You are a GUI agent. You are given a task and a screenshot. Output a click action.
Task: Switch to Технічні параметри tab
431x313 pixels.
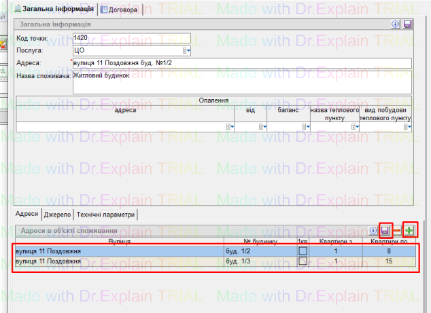[105, 215]
